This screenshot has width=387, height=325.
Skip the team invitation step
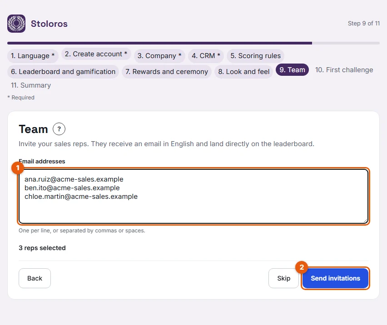pyautogui.click(x=283, y=278)
